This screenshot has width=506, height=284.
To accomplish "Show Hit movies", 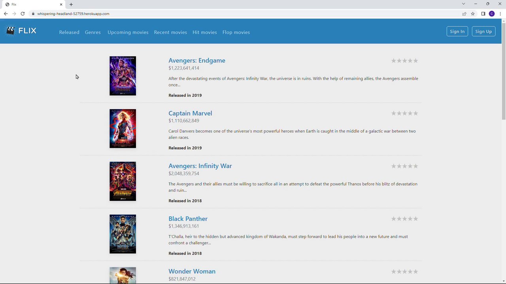I will pos(205,32).
